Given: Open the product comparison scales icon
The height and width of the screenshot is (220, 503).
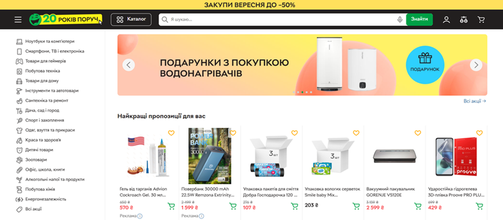Looking at the screenshot, I should (463, 20).
